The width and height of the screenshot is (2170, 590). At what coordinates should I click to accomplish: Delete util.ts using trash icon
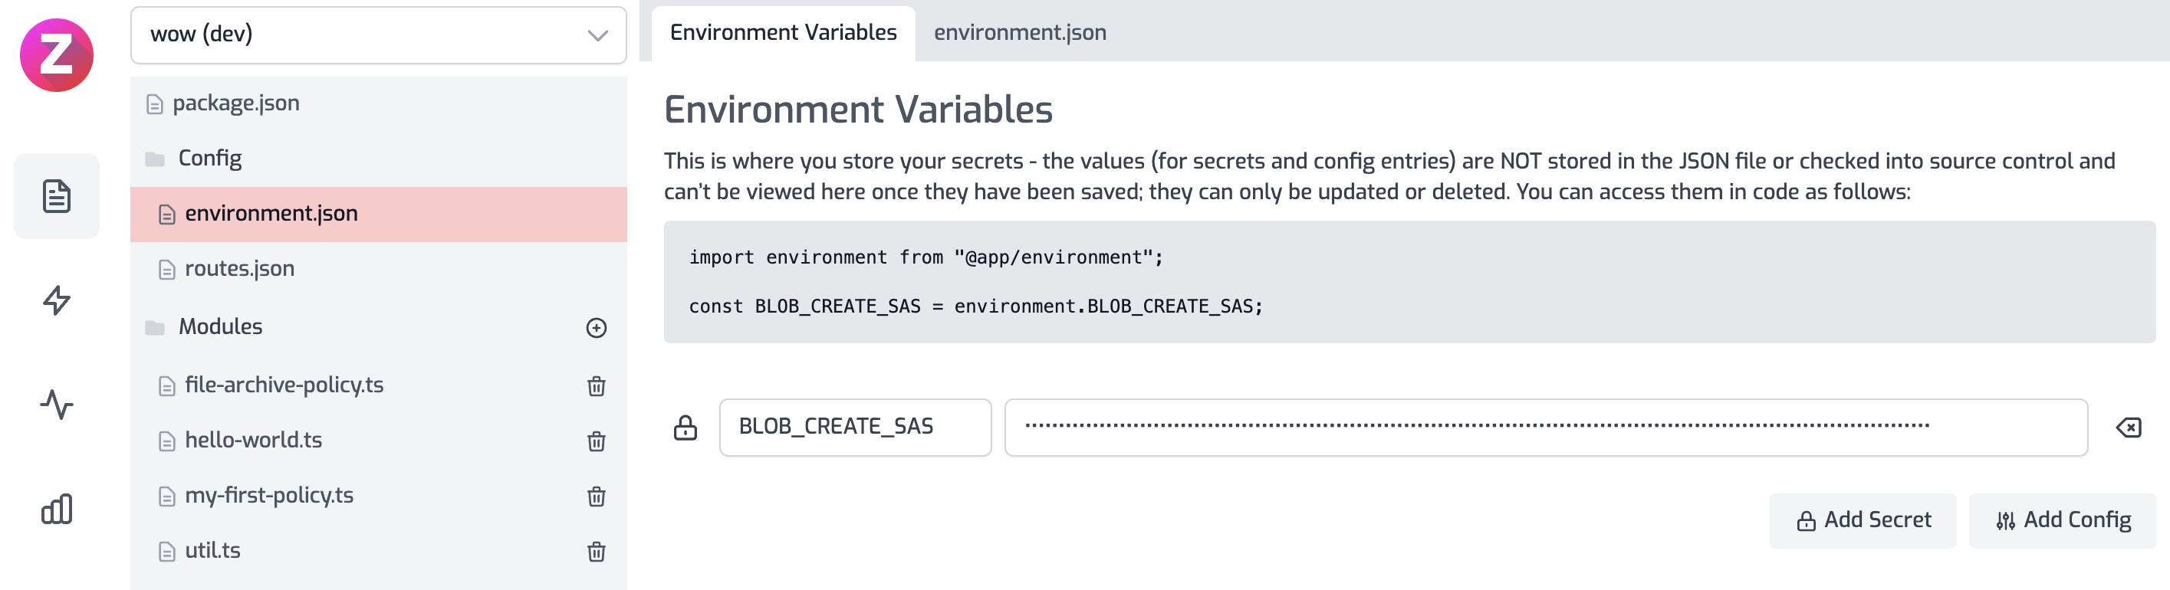point(596,551)
